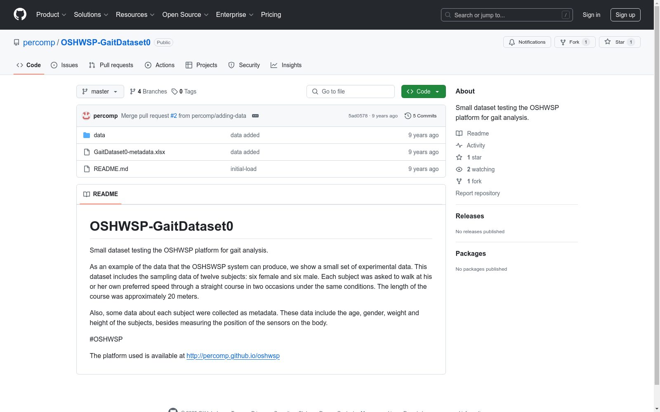
Task: Open the Enterprise dropdown menu
Action: pyautogui.click(x=235, y=14)
